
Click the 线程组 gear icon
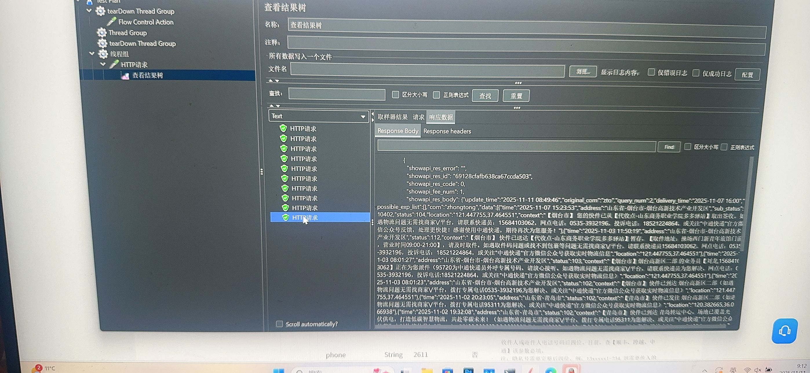(103, 54)
